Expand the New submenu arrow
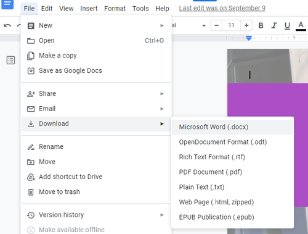This screenshot has width=308, height=234. click(162, 25)
